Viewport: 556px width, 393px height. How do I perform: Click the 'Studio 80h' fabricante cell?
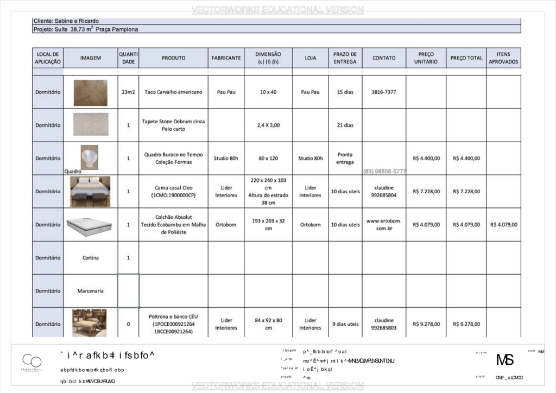click(x=226, y=159)
